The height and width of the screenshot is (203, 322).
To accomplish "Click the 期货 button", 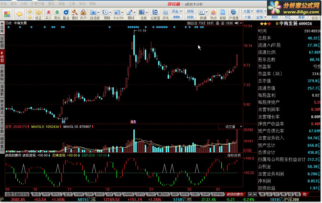I will [275, 17].
